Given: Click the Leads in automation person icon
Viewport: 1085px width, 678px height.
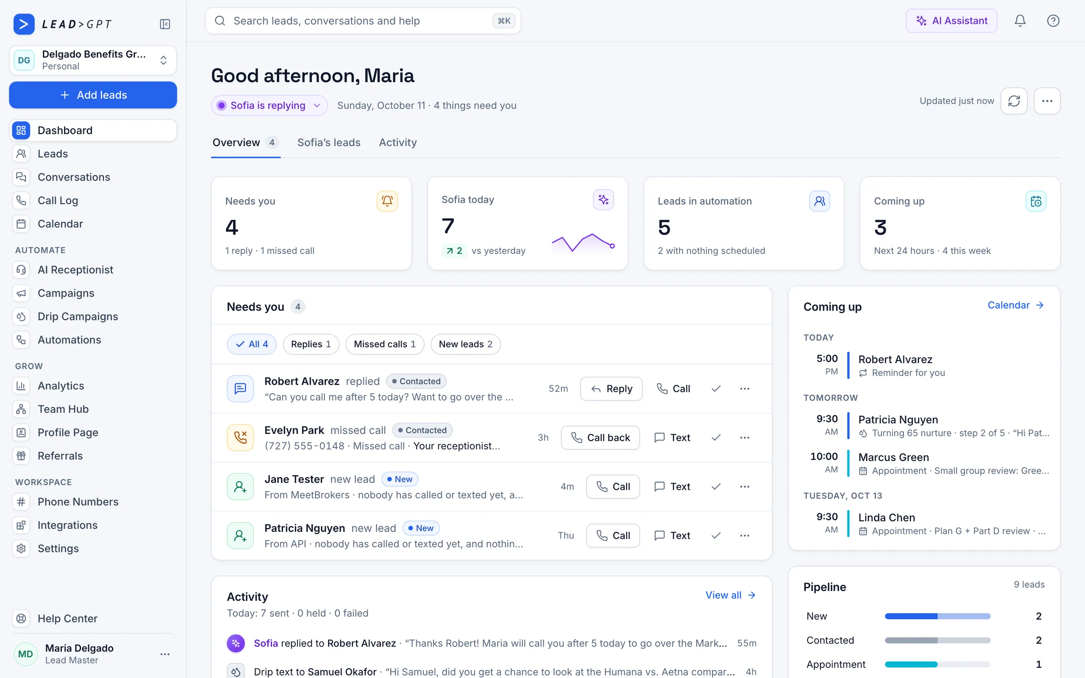Looking at the screenshot, I should click(x=819, y=201).
